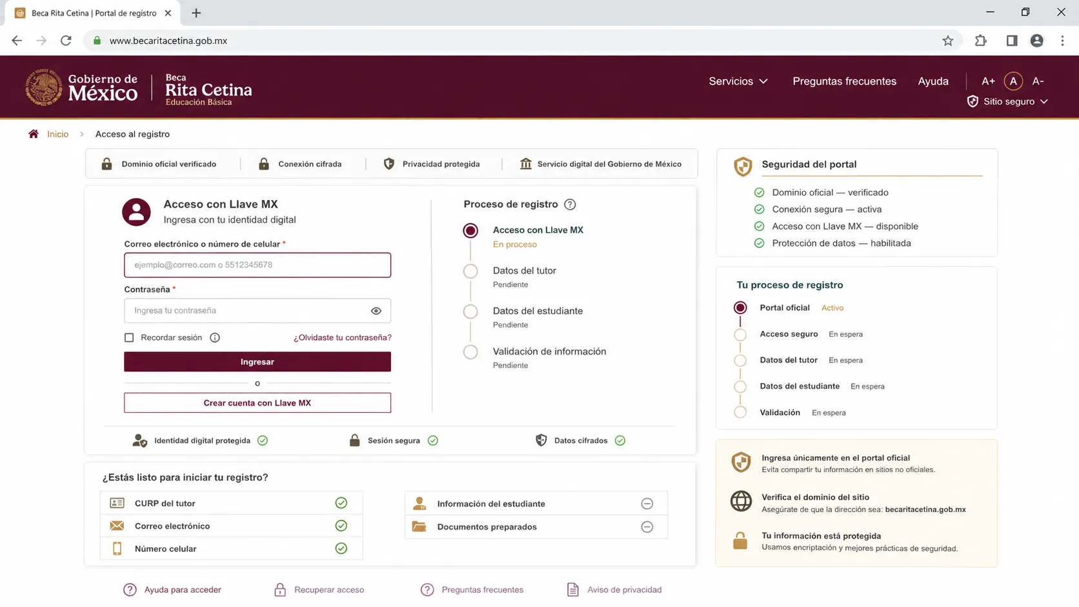Expand Información del estudiante minus toggle
This screenshot has width=1079, height=607.
[x=647, y=504]
